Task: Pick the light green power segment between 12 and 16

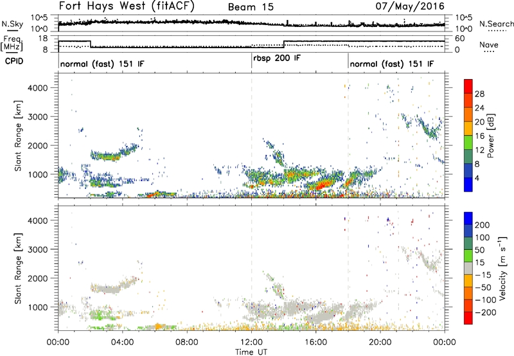Action: point(468,142)
